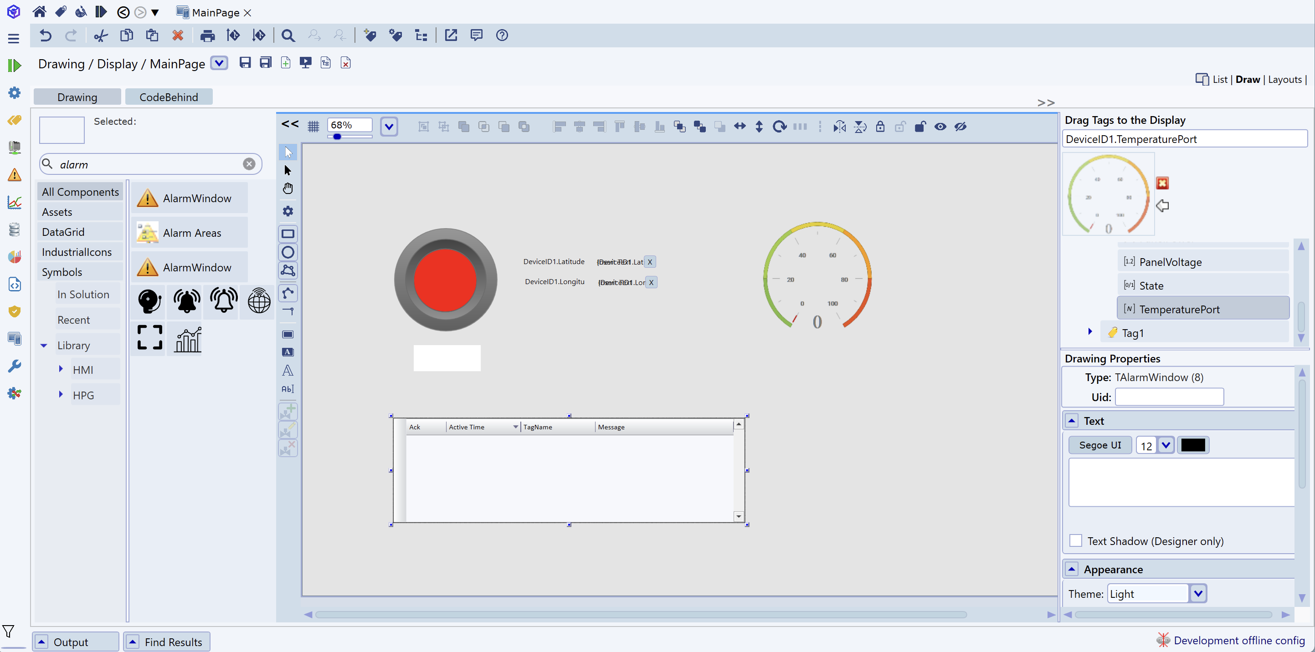Select the Symbols category
This screenshot has height=652, width=1315.
coord(80,272)
